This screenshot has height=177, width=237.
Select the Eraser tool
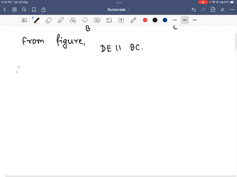click(49, 20)
